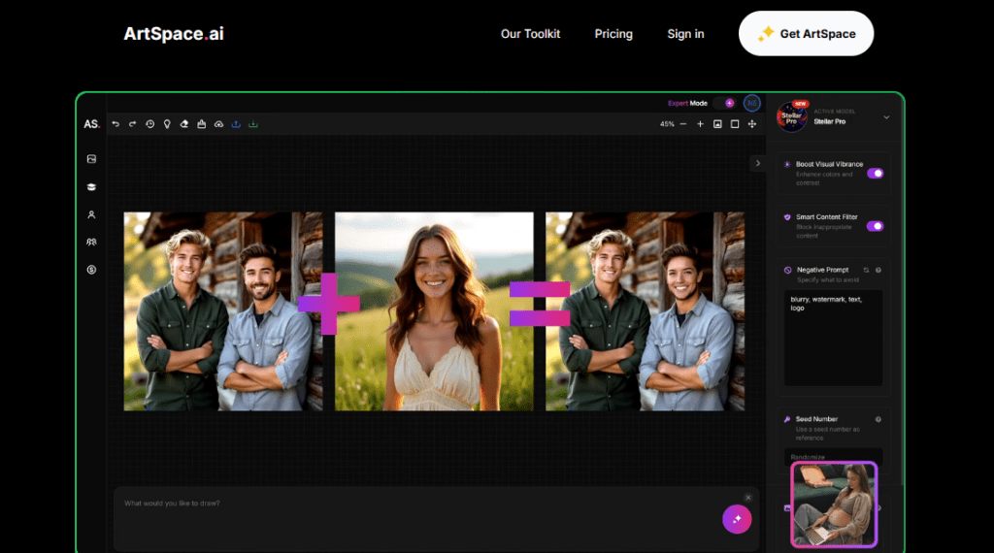This screenshot has height=553, width=994.
Task: Click the Stellar Pro model thumbnail
Action: [x=792, y=116]
